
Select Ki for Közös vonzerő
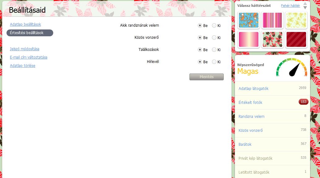(x=214, y=38)
